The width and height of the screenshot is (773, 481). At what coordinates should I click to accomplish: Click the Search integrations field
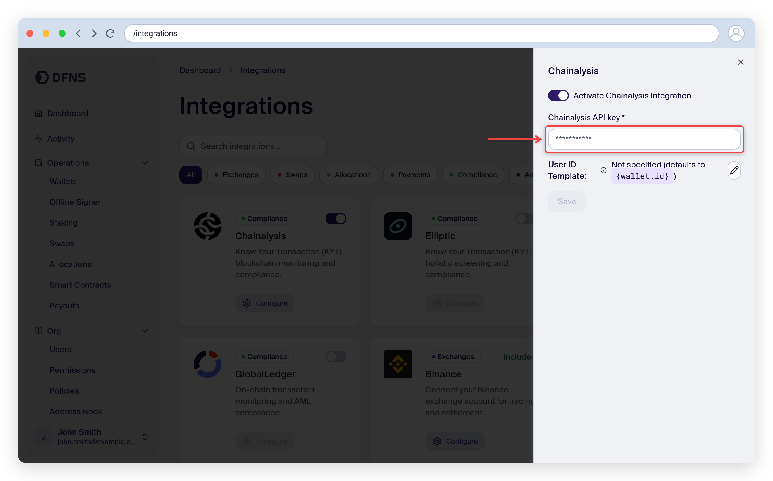point(253,146)
